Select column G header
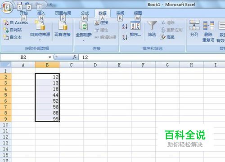The width and height of the screenshot is (225, 162). pyautogui.click(x=167, y=65)
